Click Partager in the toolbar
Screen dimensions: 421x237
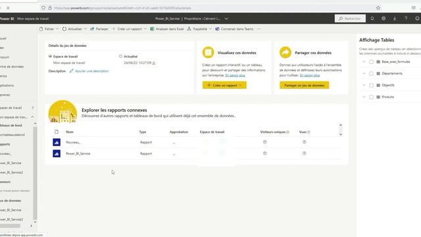tap(99, 29)
